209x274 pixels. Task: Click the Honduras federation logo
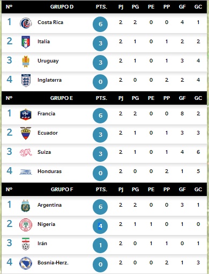26,172
